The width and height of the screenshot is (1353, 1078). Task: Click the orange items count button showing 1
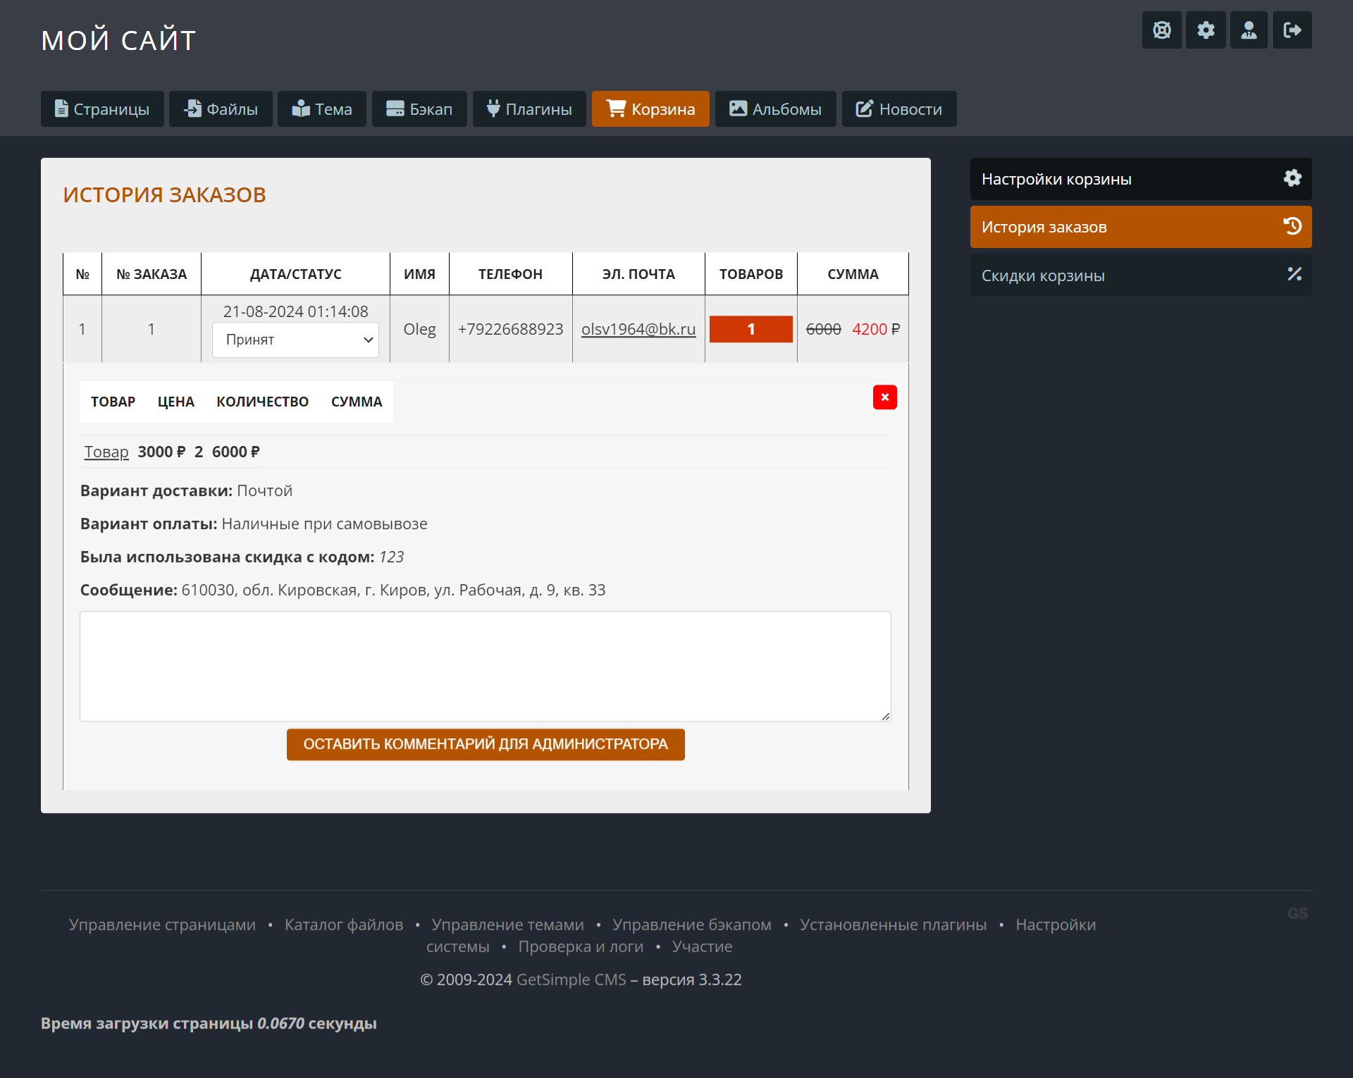coord(751,329)
